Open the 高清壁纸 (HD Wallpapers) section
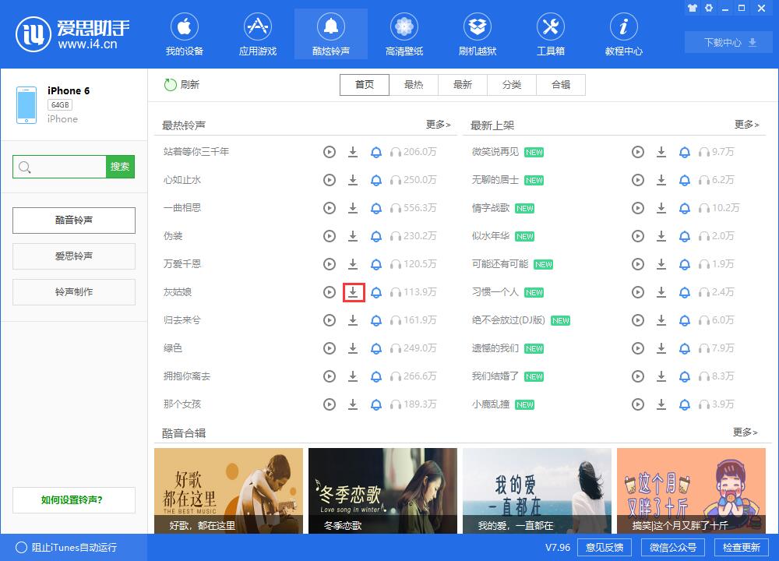 (404, 34)
